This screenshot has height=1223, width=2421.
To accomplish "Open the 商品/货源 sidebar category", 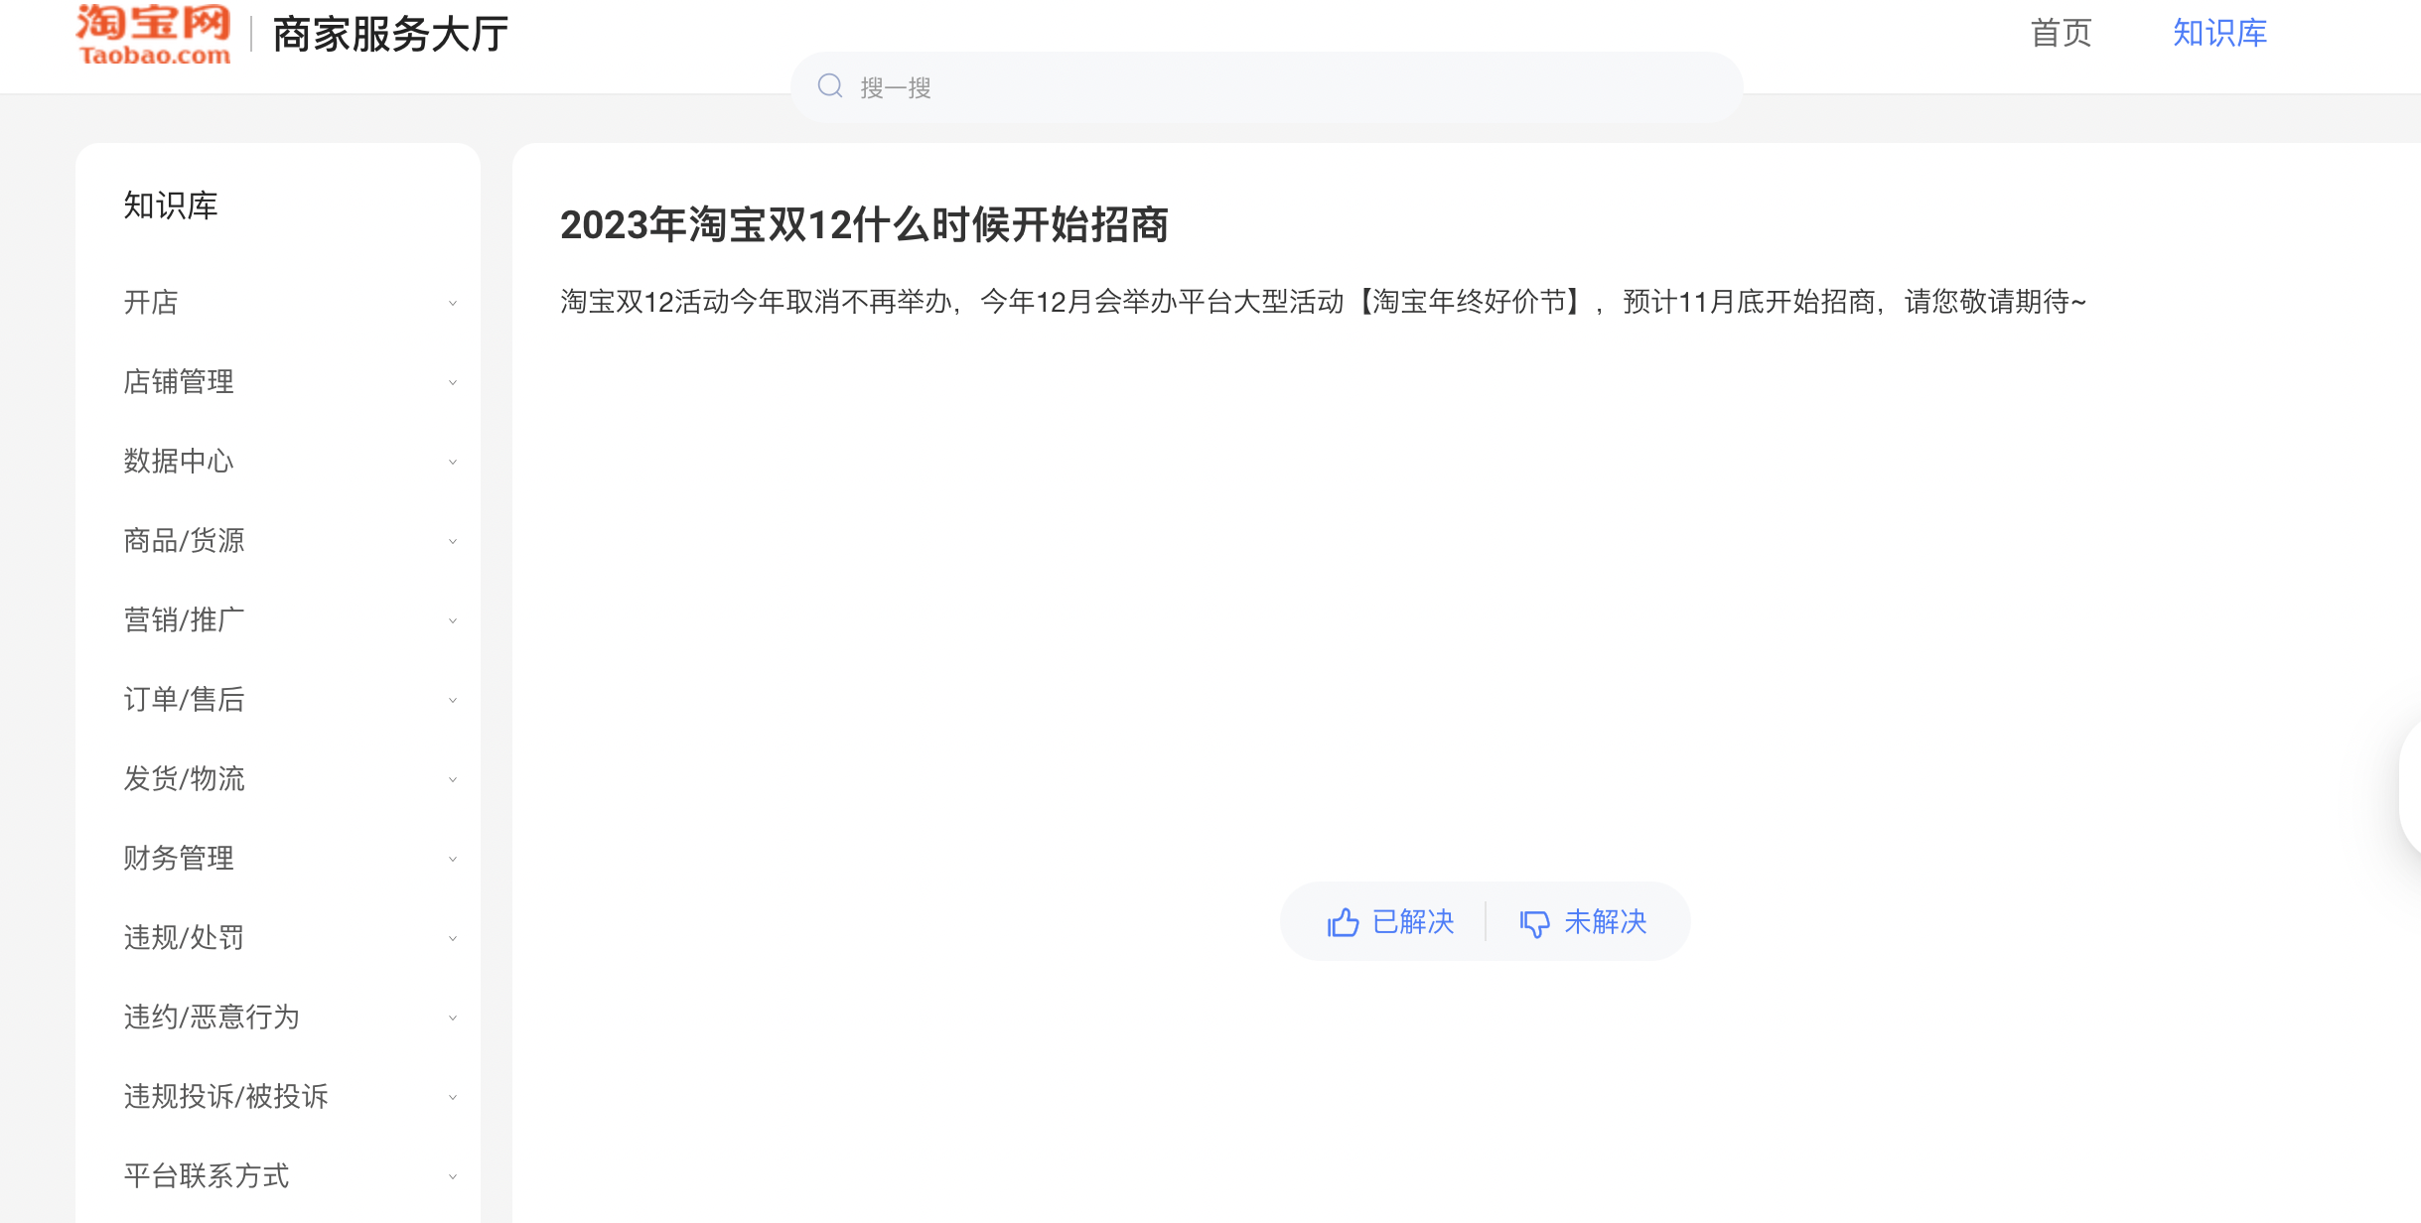I will (x=184, y=540).
